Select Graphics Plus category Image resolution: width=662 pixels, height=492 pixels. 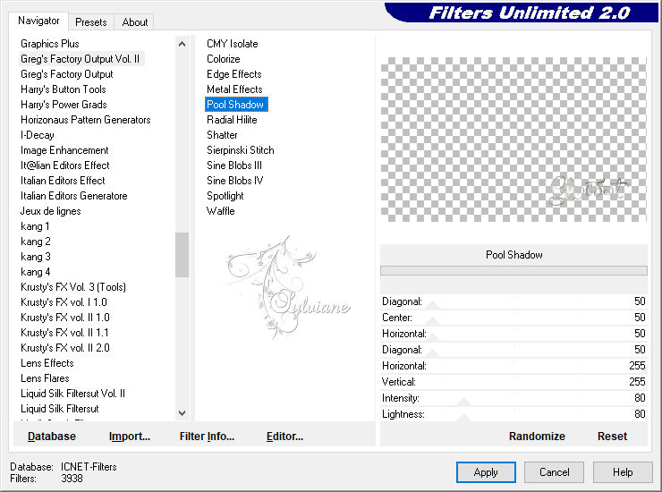(50, 44)
